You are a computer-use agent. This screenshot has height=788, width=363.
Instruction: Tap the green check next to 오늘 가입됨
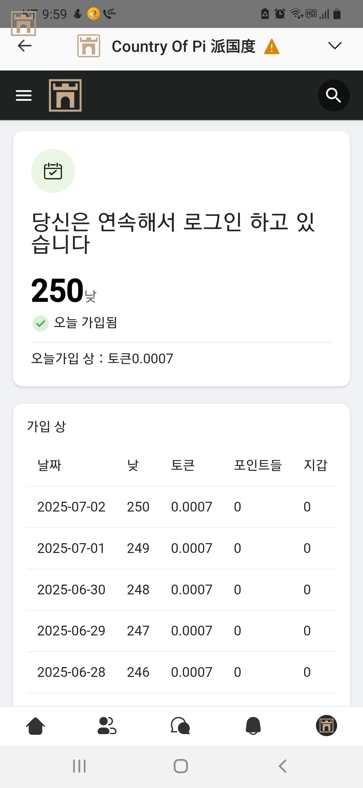pos(41,324)
